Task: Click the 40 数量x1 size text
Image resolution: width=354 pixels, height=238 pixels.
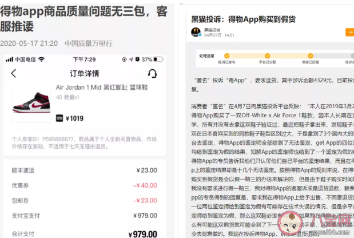Action: 67,97
